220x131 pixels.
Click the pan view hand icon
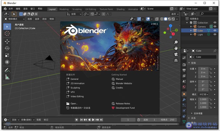pyautogui.click(x=176, y=48)
